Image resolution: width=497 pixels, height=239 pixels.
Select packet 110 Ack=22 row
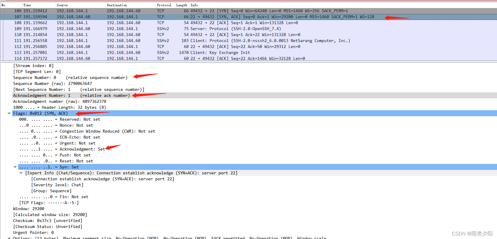pyautogui.click(x=248, y=35)
